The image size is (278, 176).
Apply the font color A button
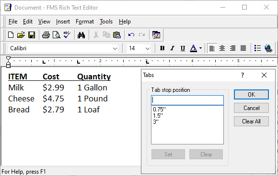click(194, 48)
